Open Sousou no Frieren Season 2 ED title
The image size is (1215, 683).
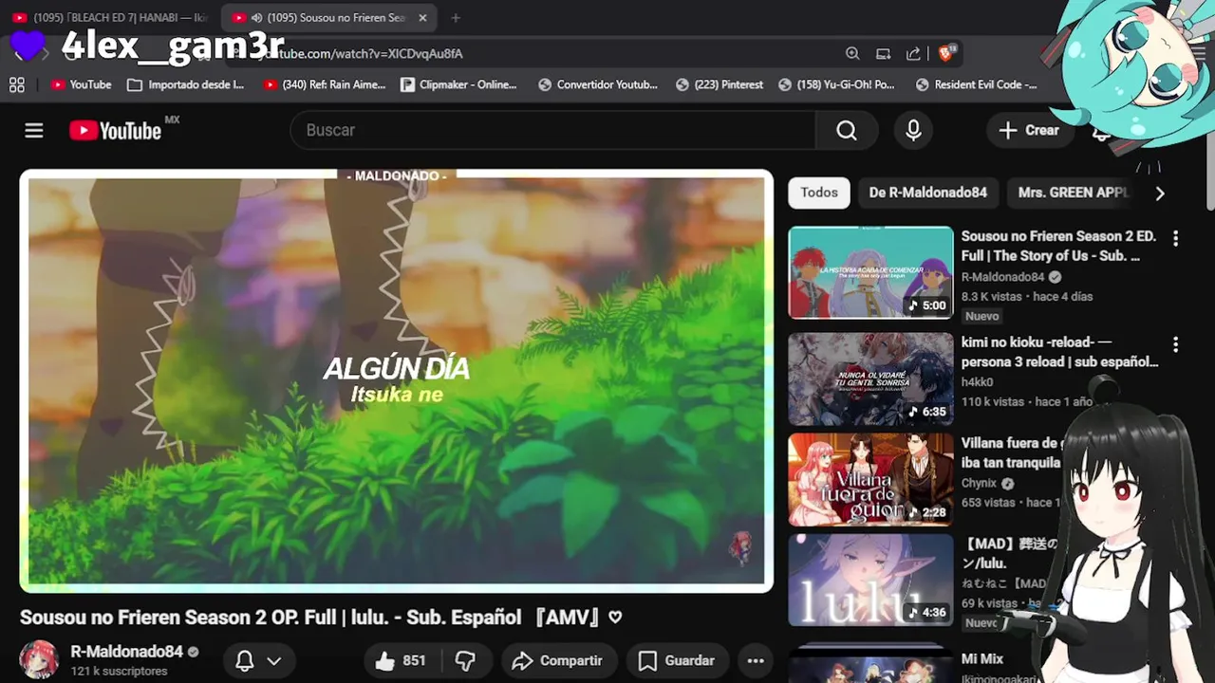pyautogui.click(x=1058, y=246)
